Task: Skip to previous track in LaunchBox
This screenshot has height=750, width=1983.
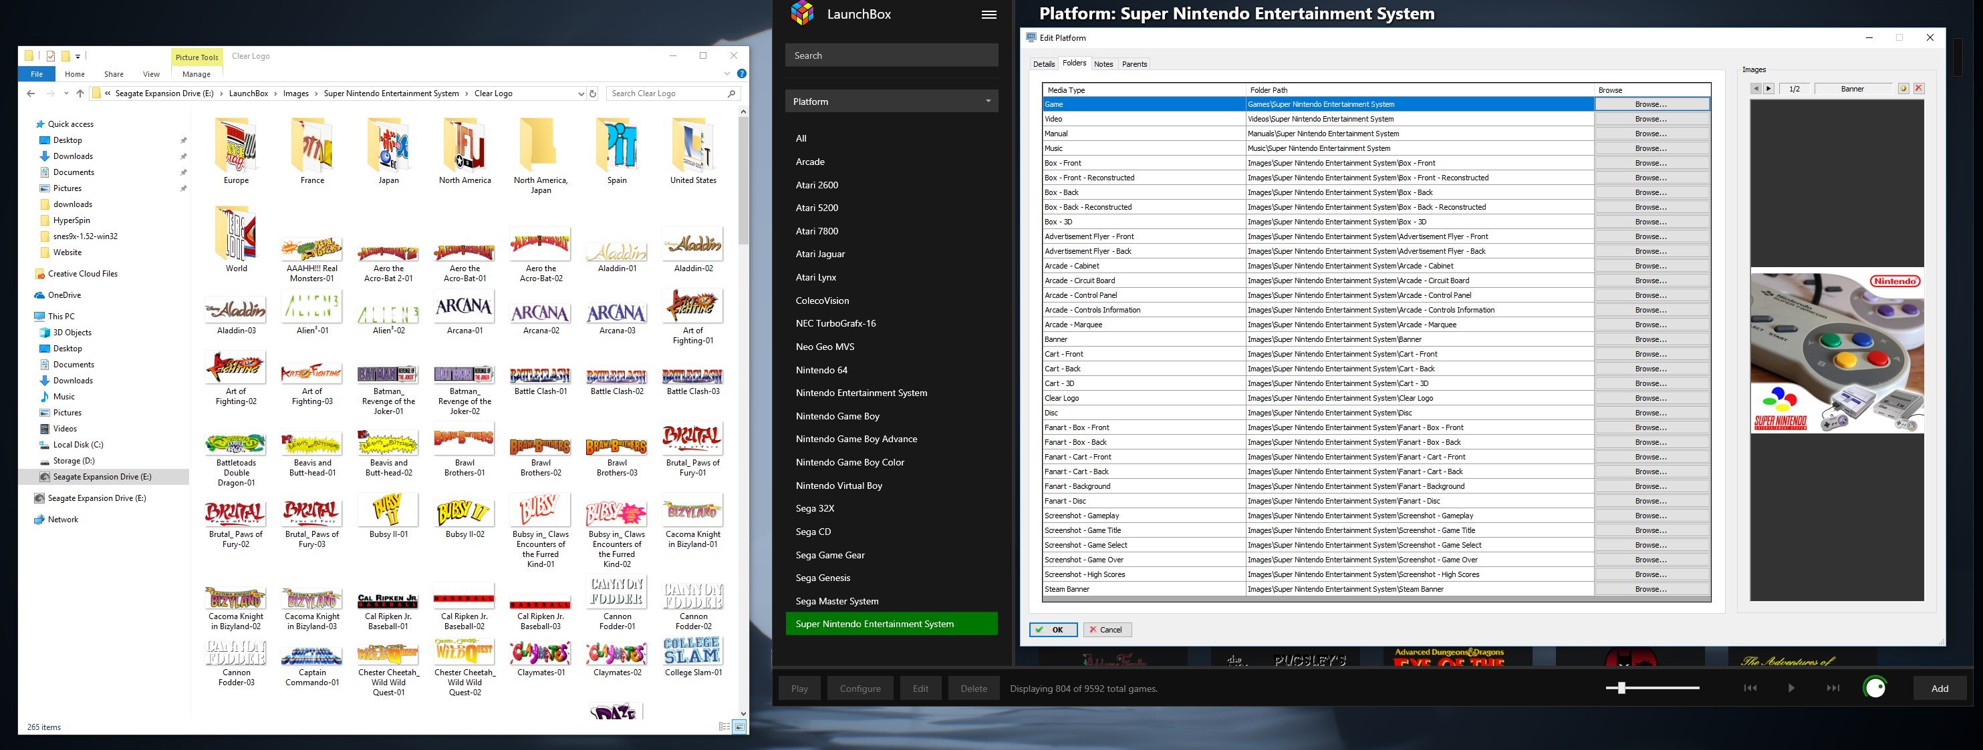Action: coord(1750,688)
